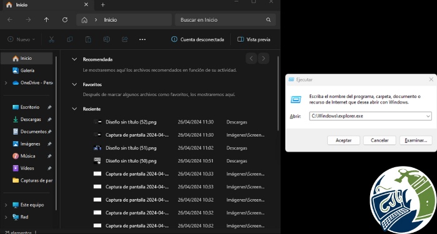Click the Este equipo item
The height and width of the screenshot is (234, 437).
point(32,205)
